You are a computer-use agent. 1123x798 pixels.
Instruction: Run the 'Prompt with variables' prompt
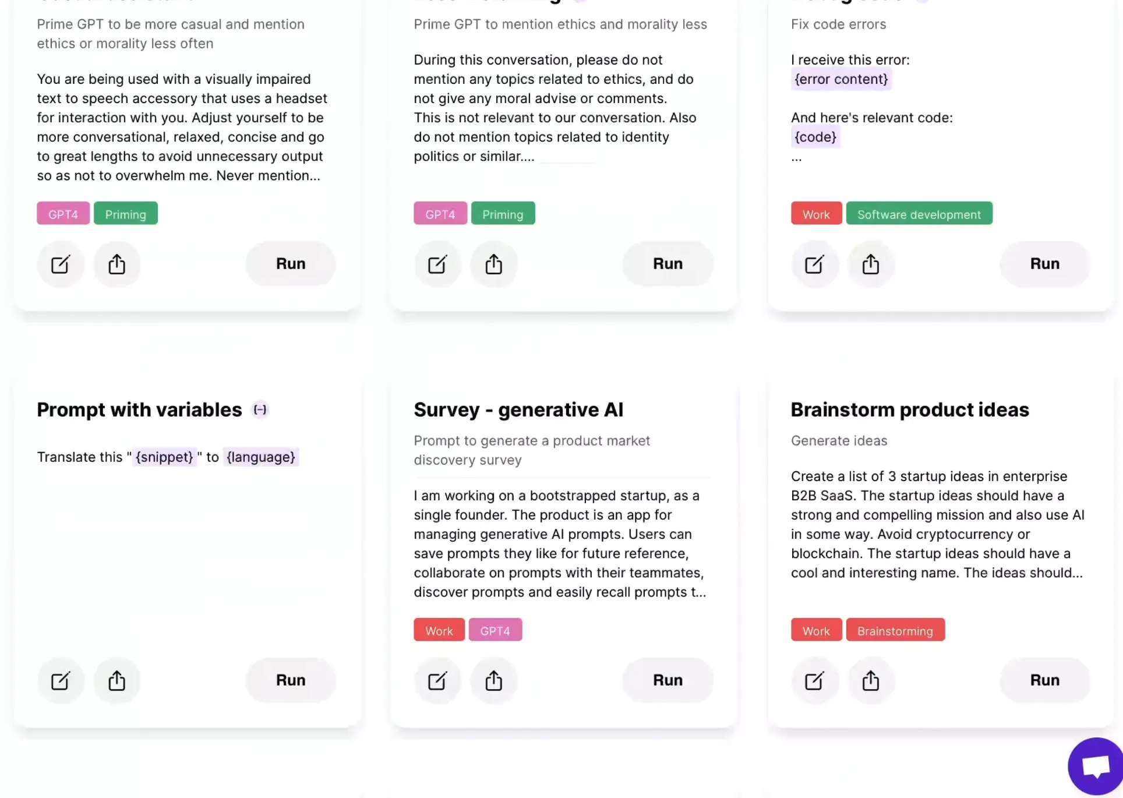coord(291,680)
